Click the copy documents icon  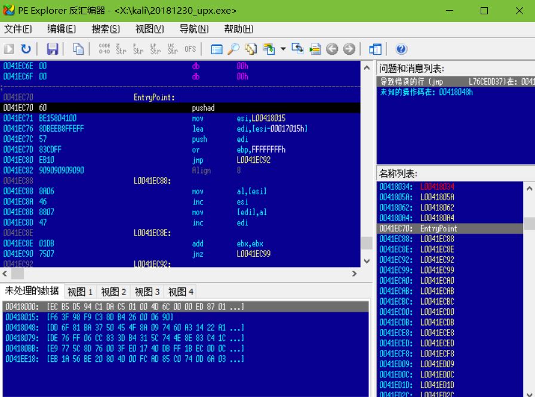(78, 49)
